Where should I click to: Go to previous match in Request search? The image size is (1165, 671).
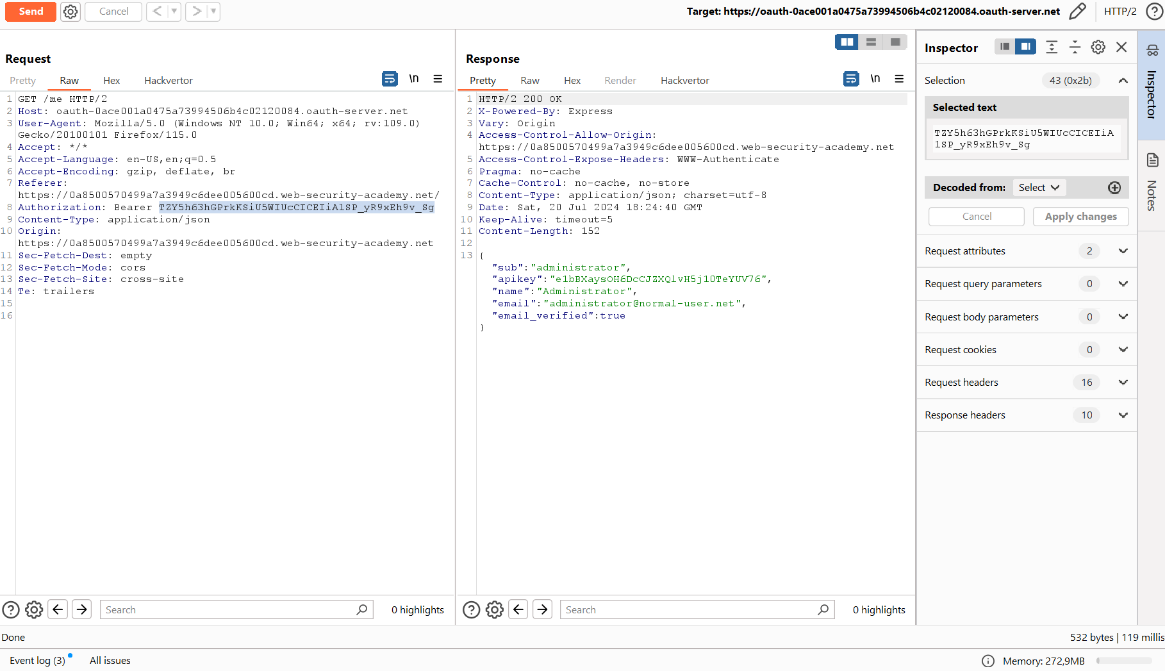point(58,609)
